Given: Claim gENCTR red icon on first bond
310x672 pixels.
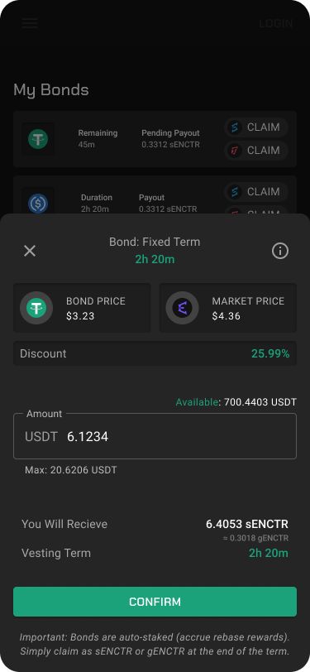Looking at the screenshot, I should [256, 151].
